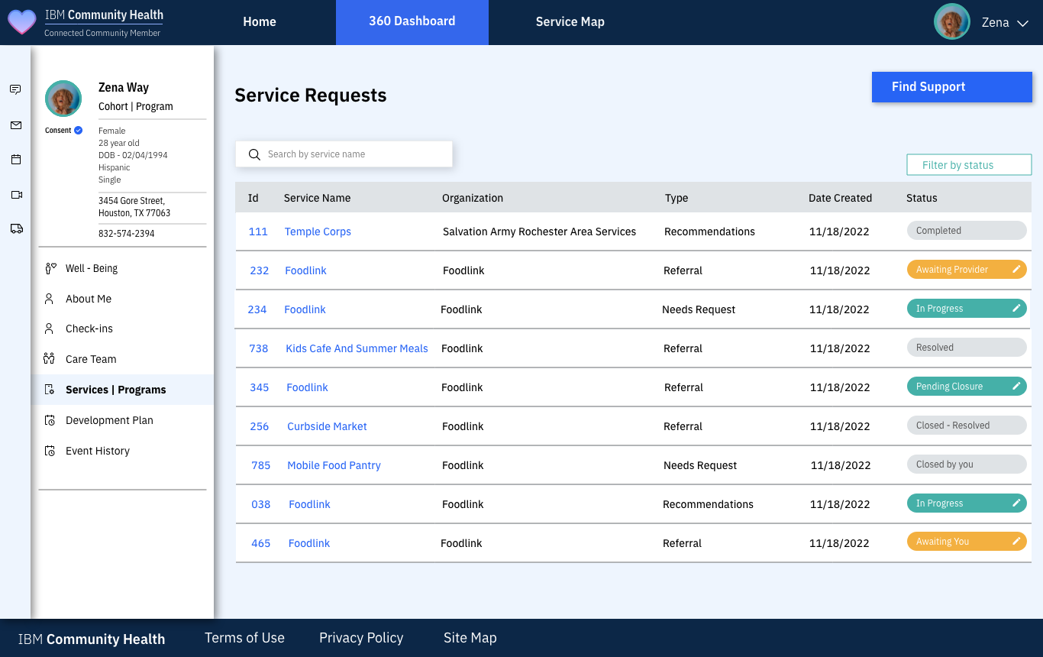Image resolution: width=1043 pixels, height=657 pixels.
Task: Open the Site Map footer link
Action: pos(470,638)
